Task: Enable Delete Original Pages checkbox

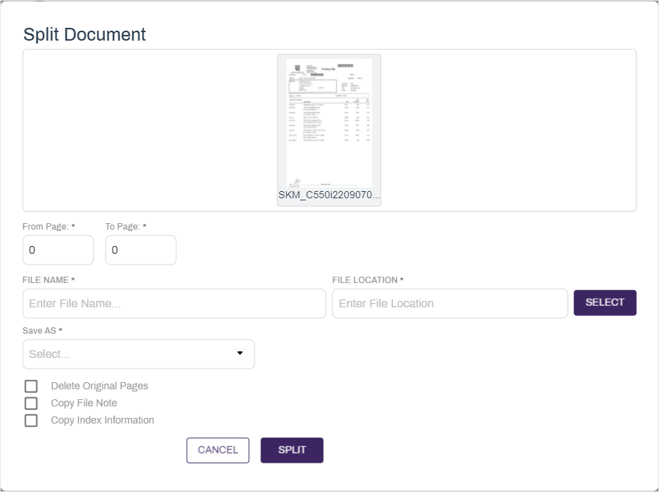Action: (x=31, y=386)
